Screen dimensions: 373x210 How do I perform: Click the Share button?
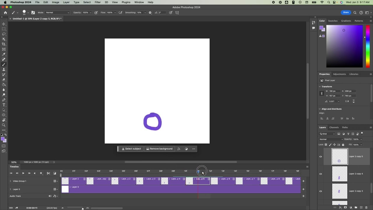point(346,13)
